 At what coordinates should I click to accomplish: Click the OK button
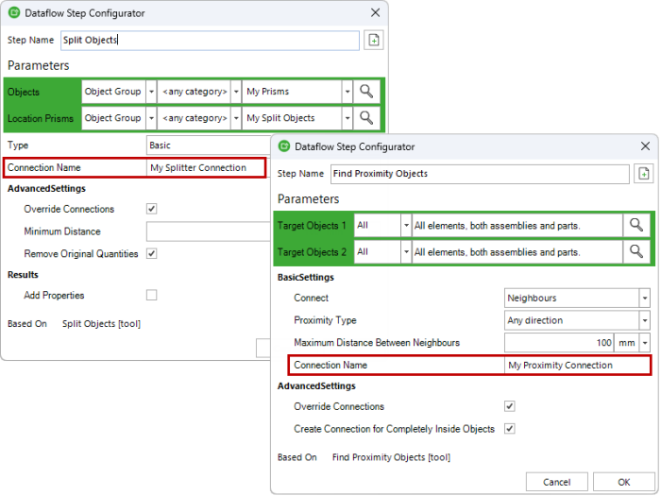624,482
